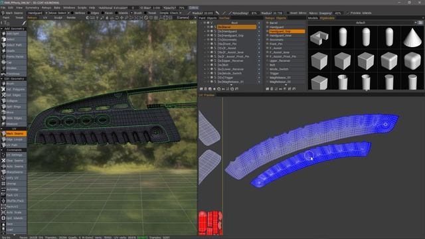Select the Primitives tool

(x=13, y=74)
